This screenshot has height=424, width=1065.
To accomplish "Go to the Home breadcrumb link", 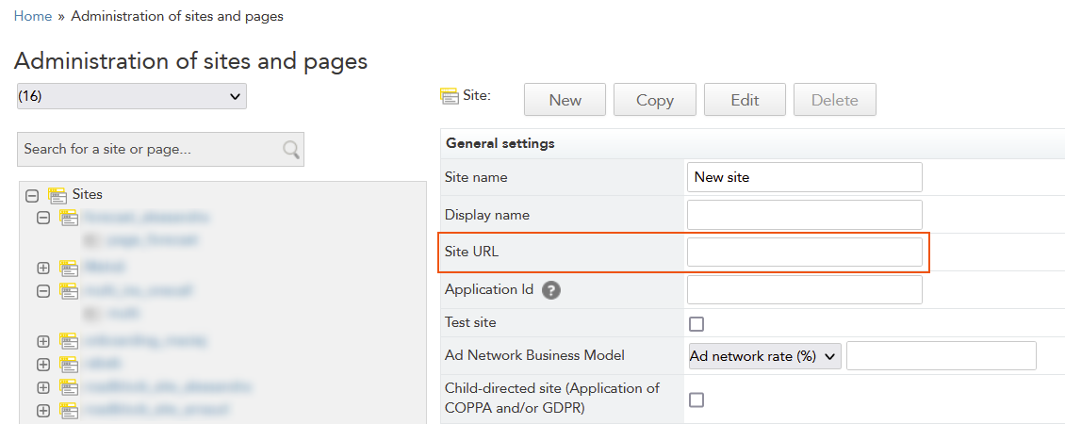I will (32, 16).
